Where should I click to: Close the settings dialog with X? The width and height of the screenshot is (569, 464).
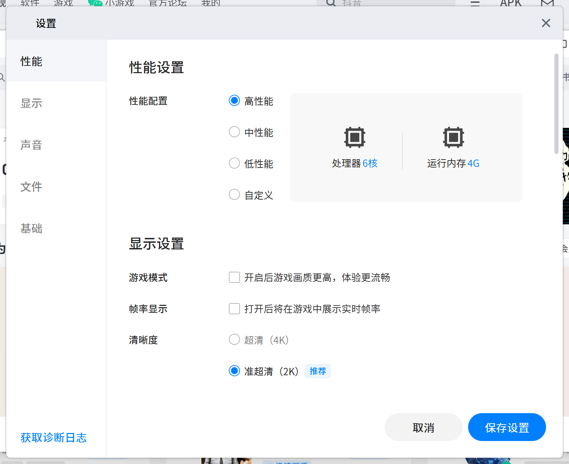tap(546, 23)
